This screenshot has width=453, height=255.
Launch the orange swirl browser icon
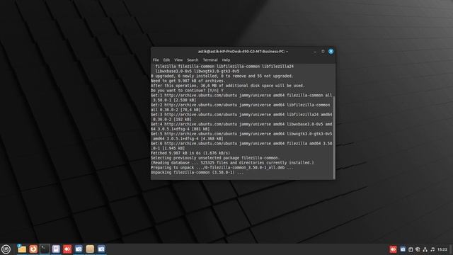pos(33,249)
